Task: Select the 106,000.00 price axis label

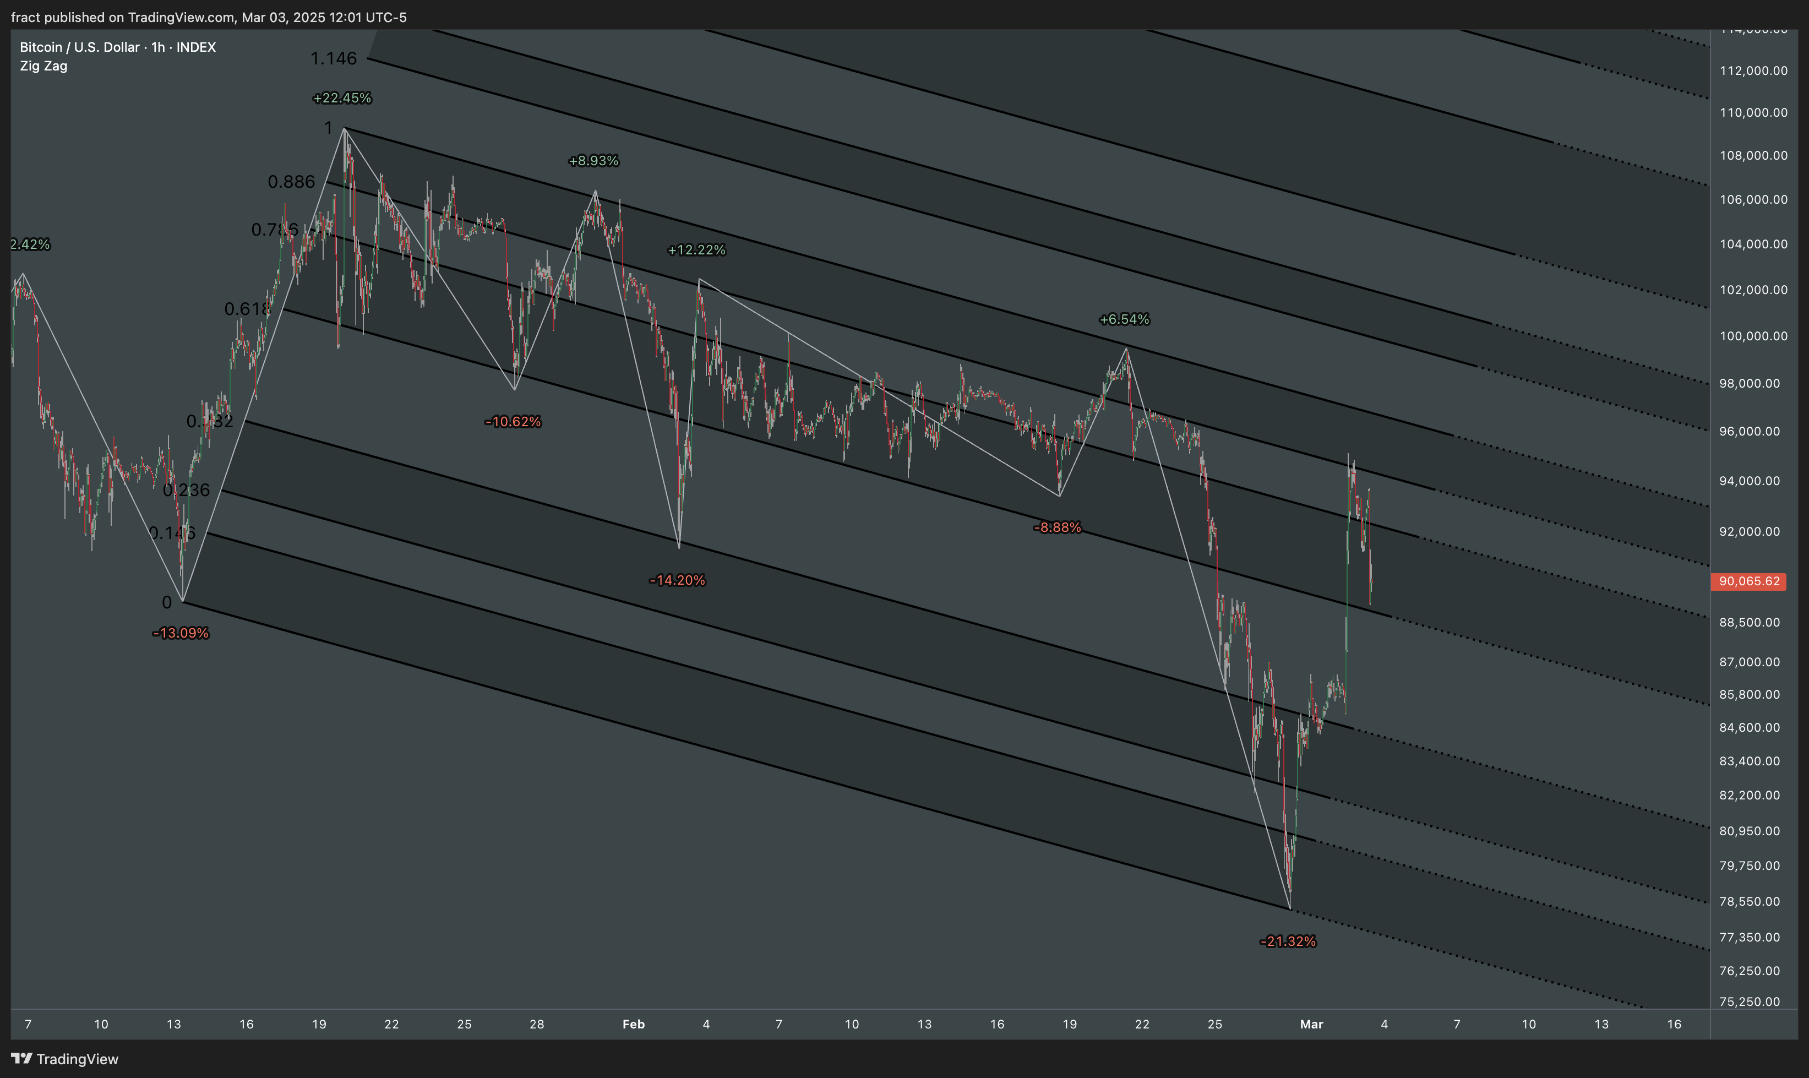Action: click(1754, 200)
